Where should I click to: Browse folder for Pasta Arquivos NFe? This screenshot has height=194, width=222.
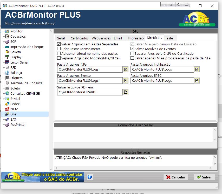(x=126, y=69)
